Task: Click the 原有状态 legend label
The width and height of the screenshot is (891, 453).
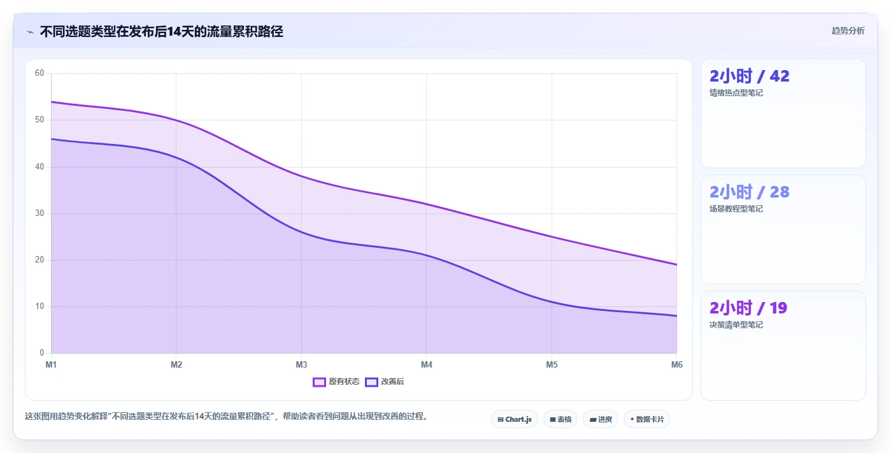Action: click(344, 382)
